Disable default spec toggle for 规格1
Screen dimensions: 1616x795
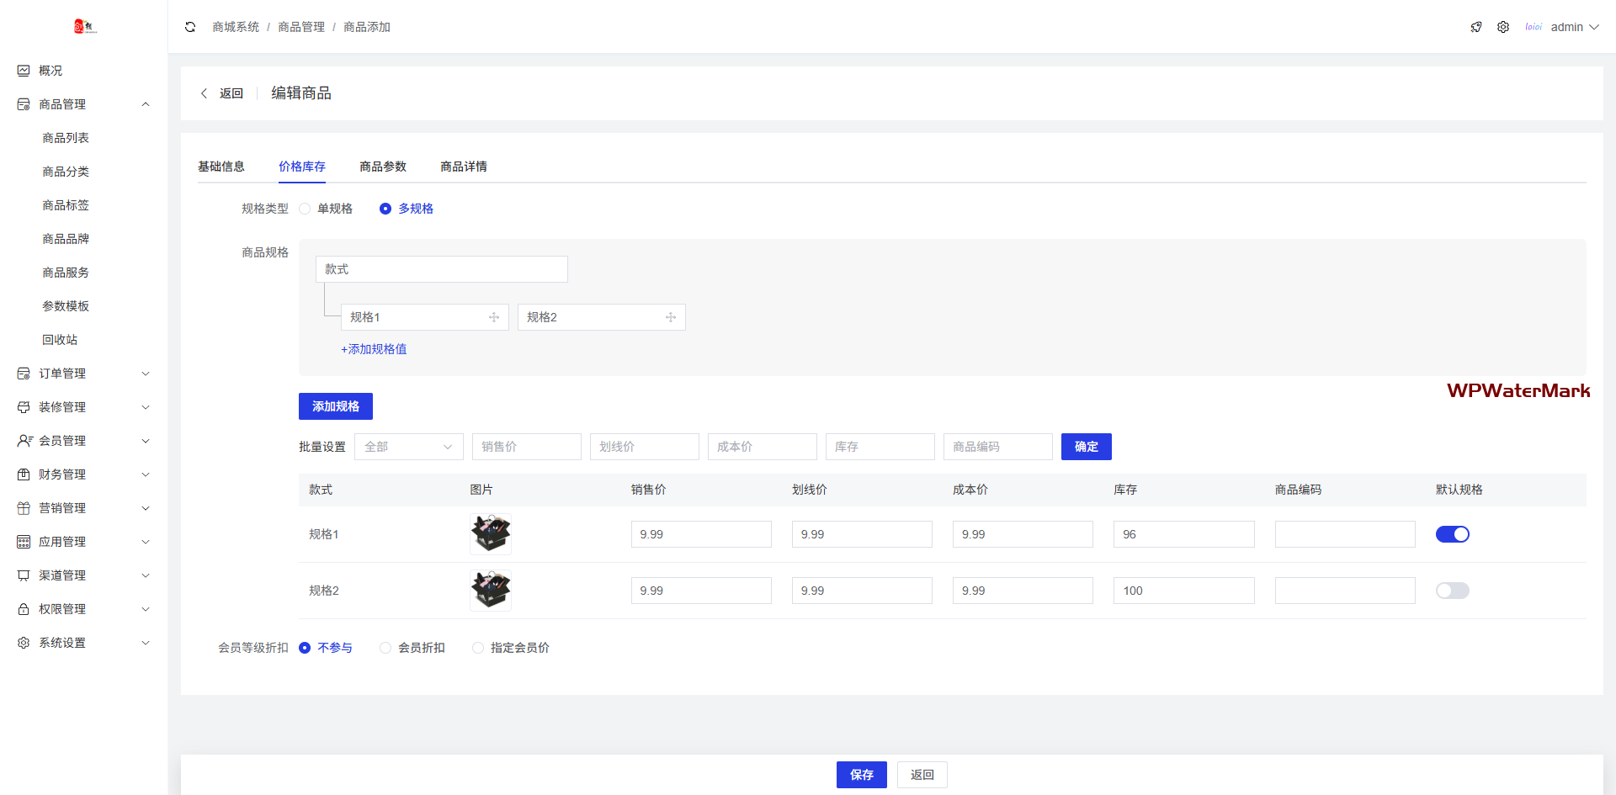(1452, 534)
